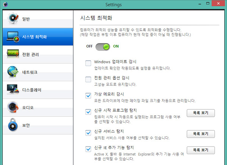Click the 전원 관리 옵션 감시 label text
The height and width of the screenshot is (165, 227).
click(112, 78)
